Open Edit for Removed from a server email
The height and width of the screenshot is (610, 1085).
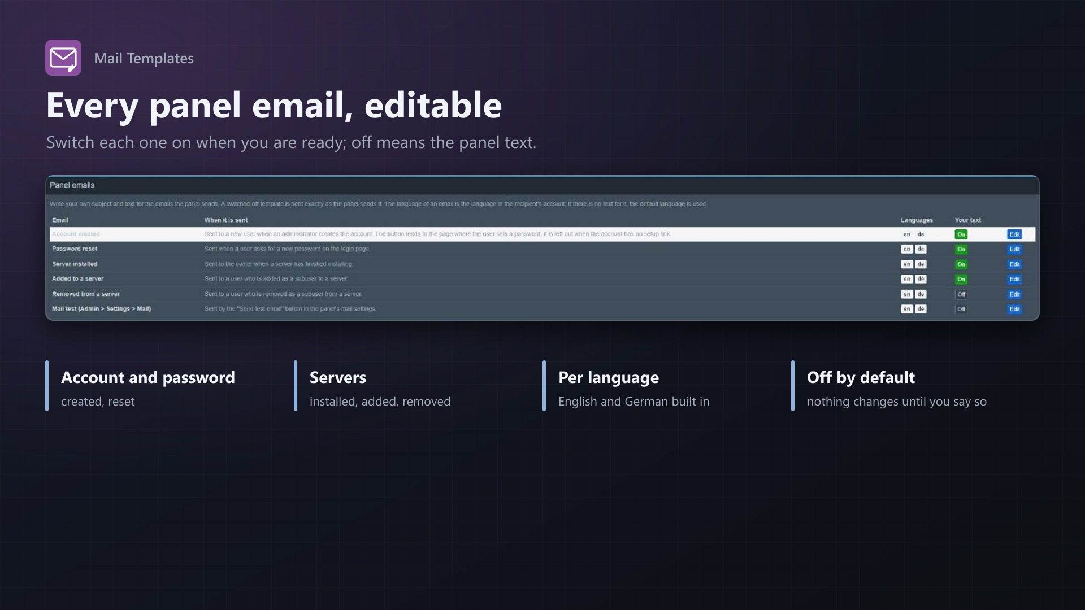[x=1014, y=294]
